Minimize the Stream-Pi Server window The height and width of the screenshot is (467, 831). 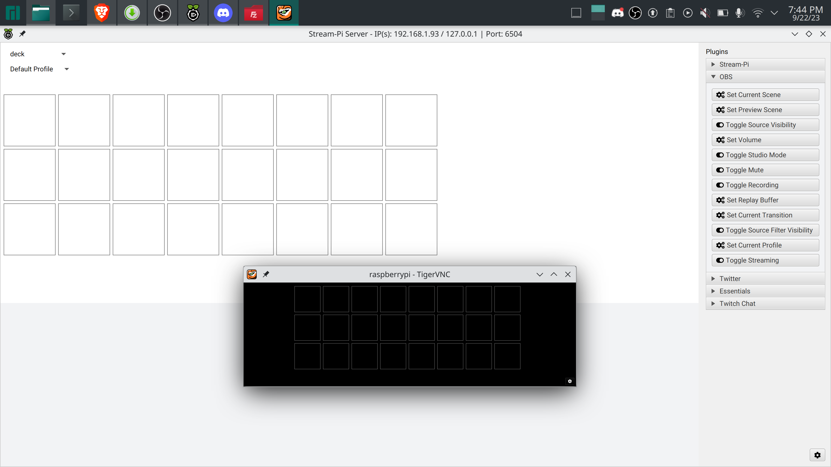[x=795, y=34]
